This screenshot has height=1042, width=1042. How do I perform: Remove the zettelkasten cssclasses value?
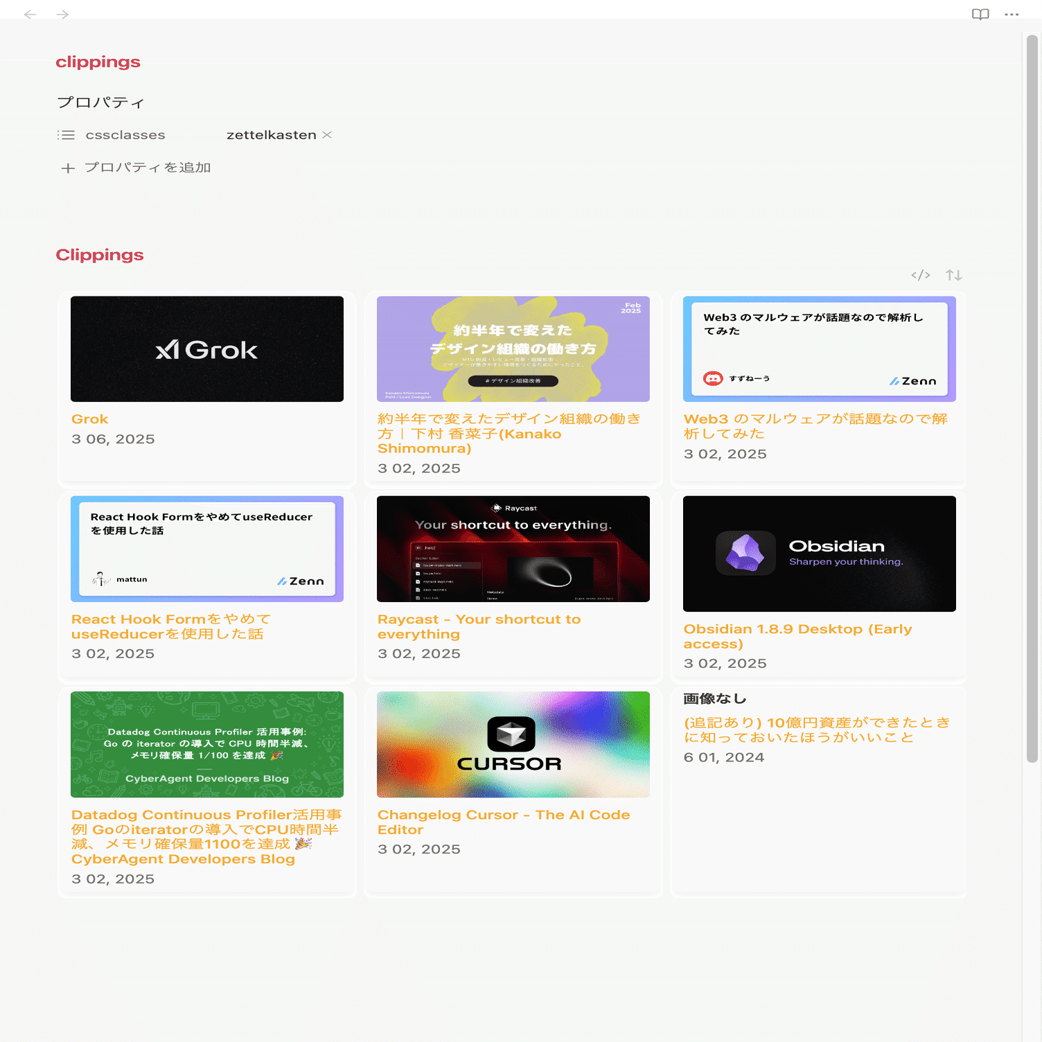(x=327, y=134)
